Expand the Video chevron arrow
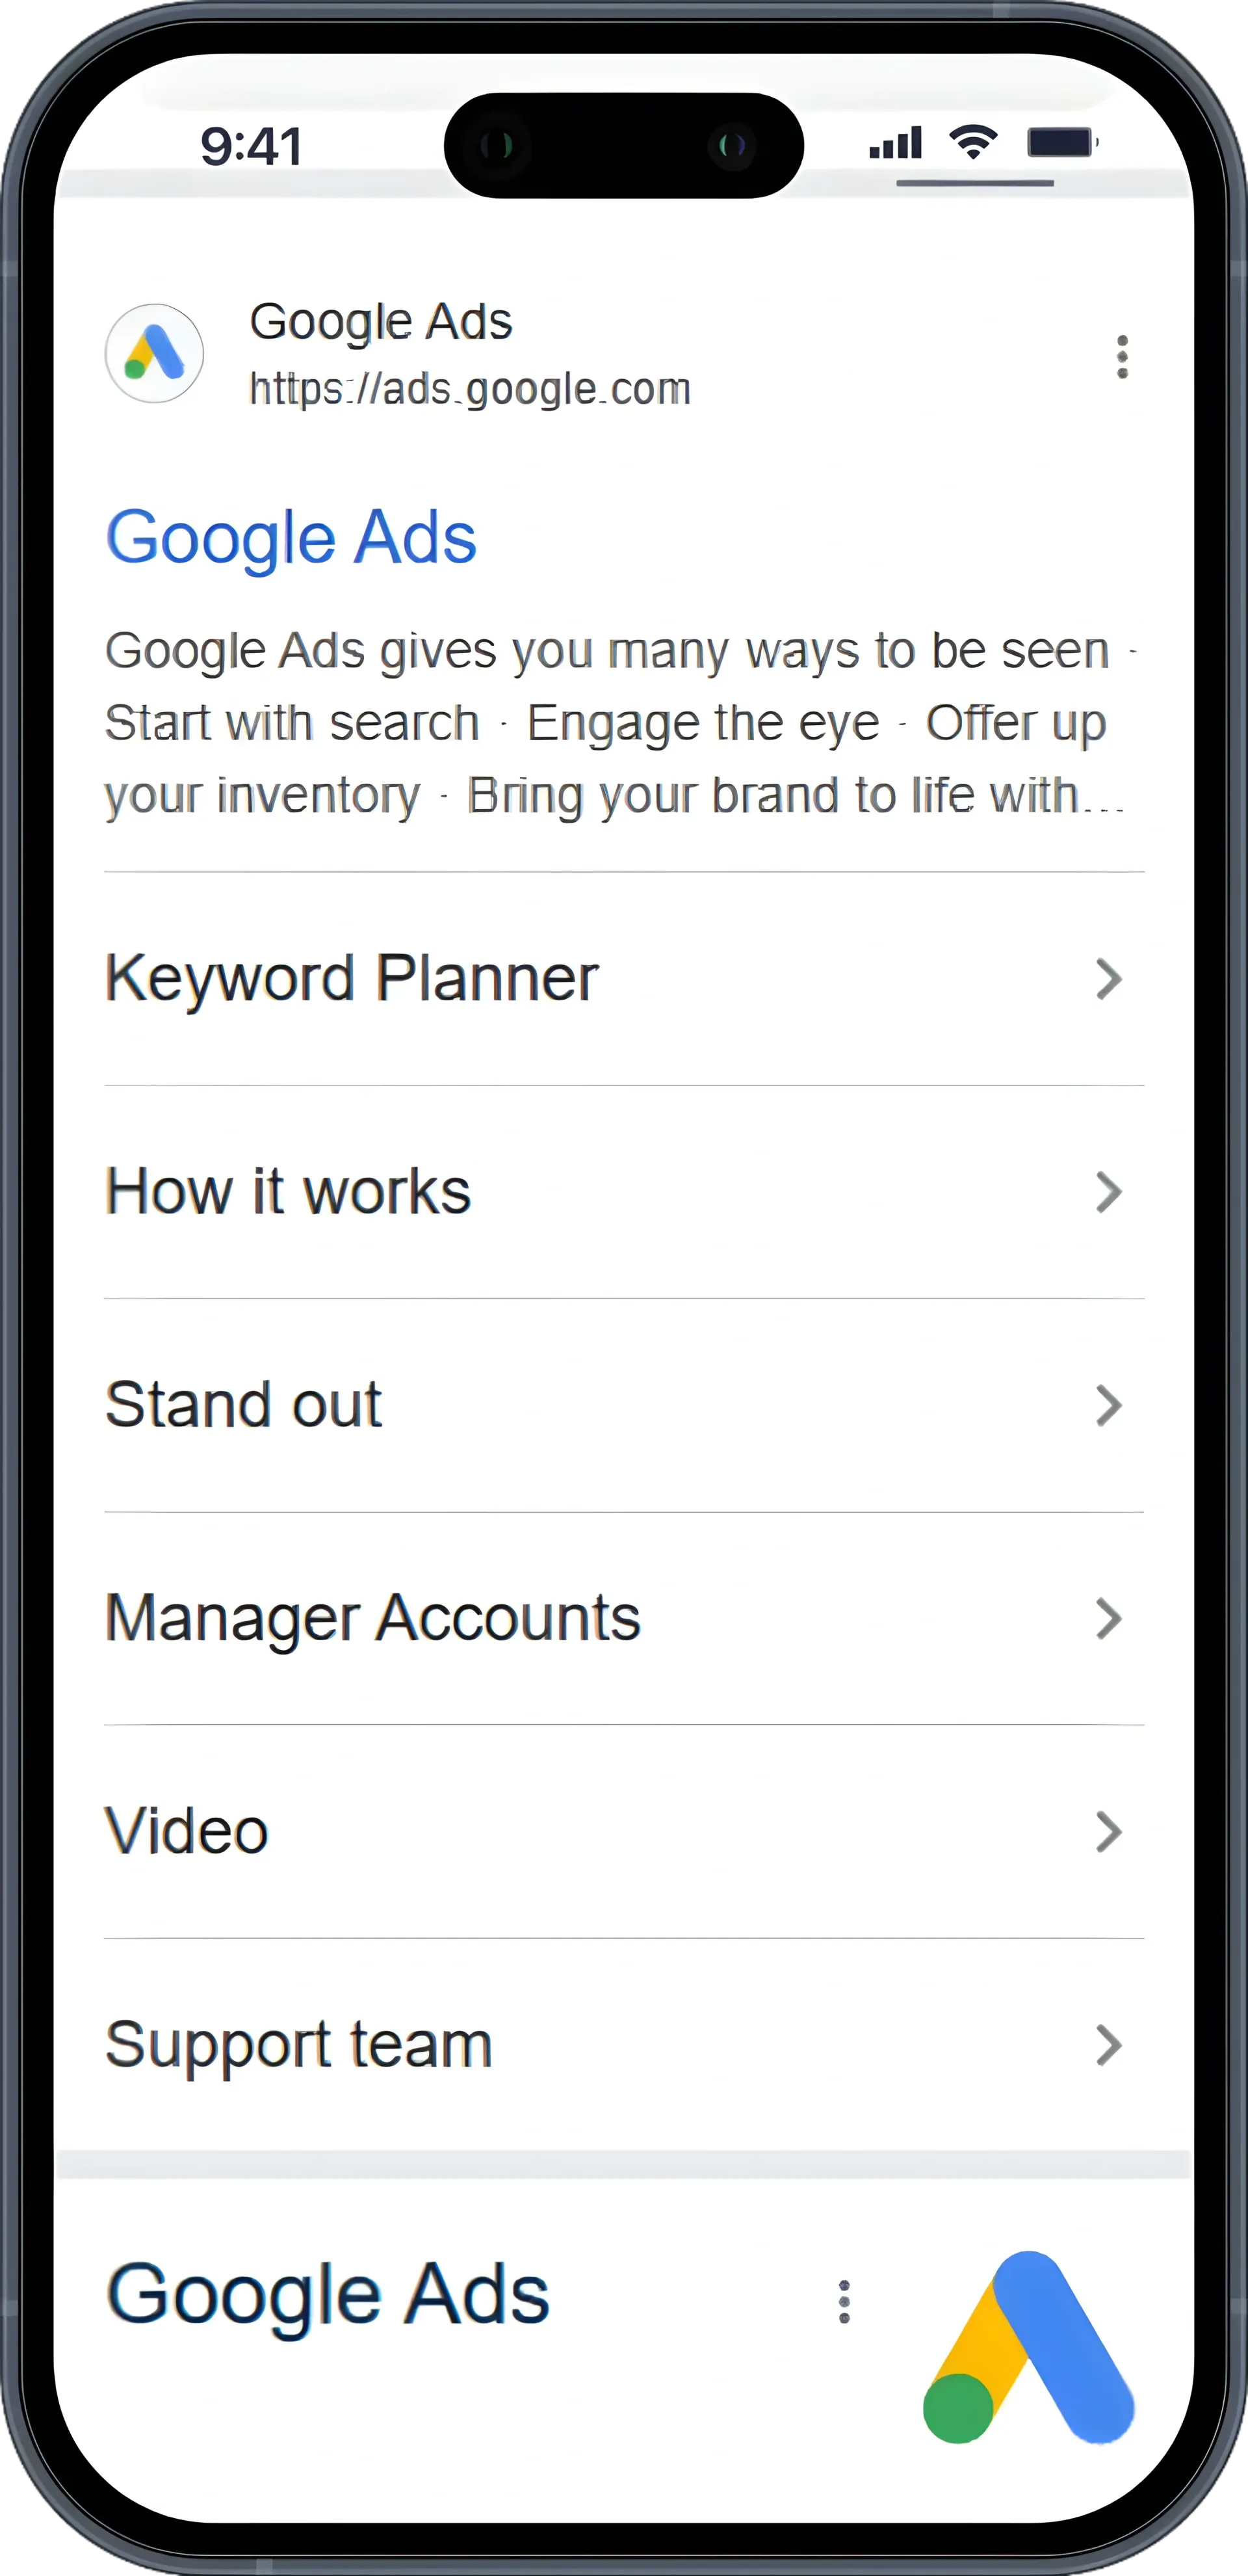The width and height of the screenshot is (1248, 2576). click(1109, 1832)
